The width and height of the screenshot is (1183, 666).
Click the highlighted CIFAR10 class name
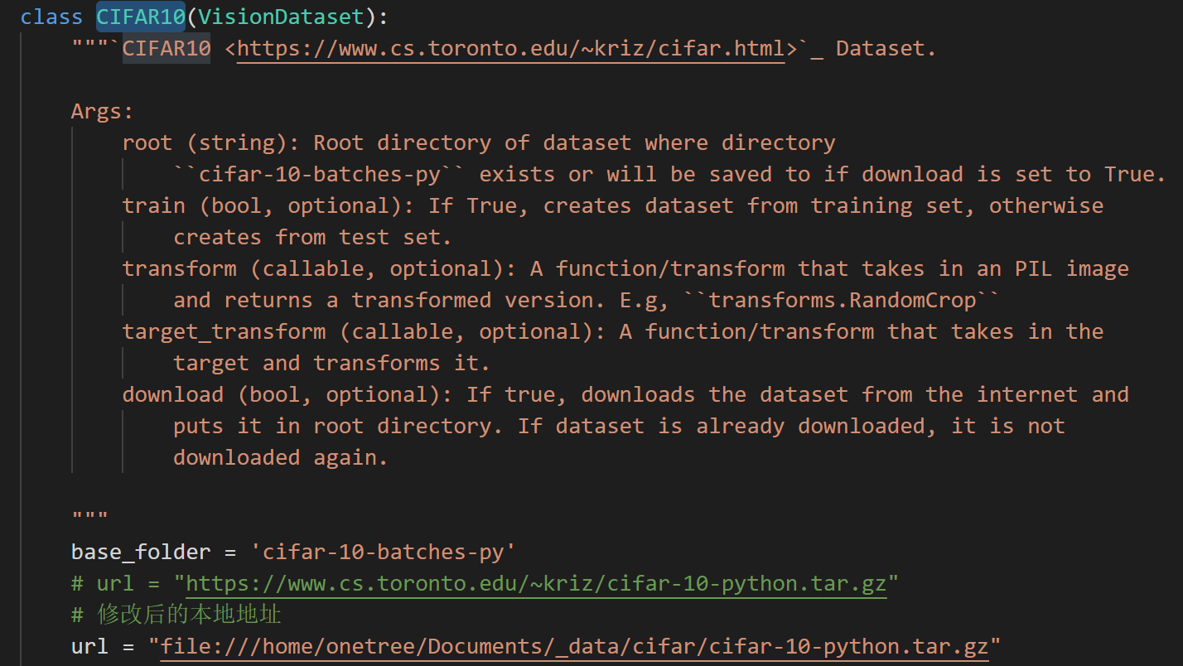click(x=140, y=17)
